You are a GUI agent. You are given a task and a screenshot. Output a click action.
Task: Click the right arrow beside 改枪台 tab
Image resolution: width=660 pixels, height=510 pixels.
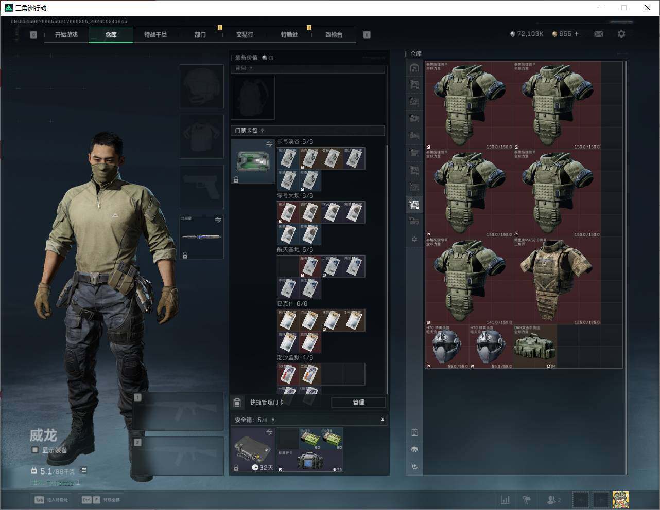click(x=367, y=35)
